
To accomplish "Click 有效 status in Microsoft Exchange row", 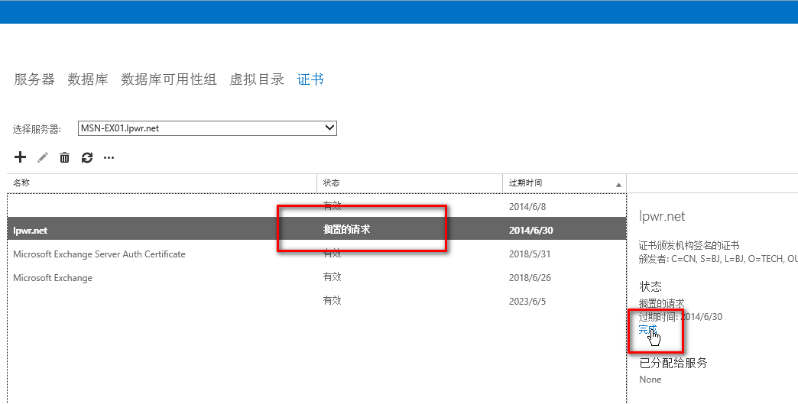I will coord(332,277).
